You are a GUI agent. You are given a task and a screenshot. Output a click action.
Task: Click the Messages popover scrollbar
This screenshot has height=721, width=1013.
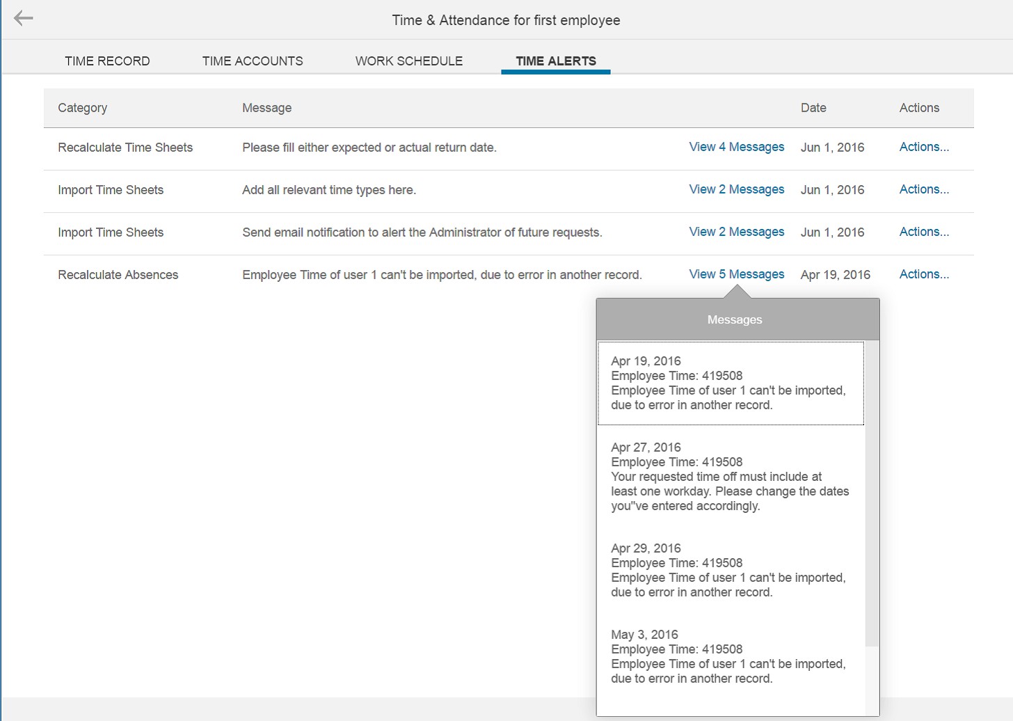click(x=872, y=494)
